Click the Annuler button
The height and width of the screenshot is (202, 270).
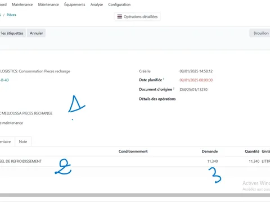click(x=37, y=33)
